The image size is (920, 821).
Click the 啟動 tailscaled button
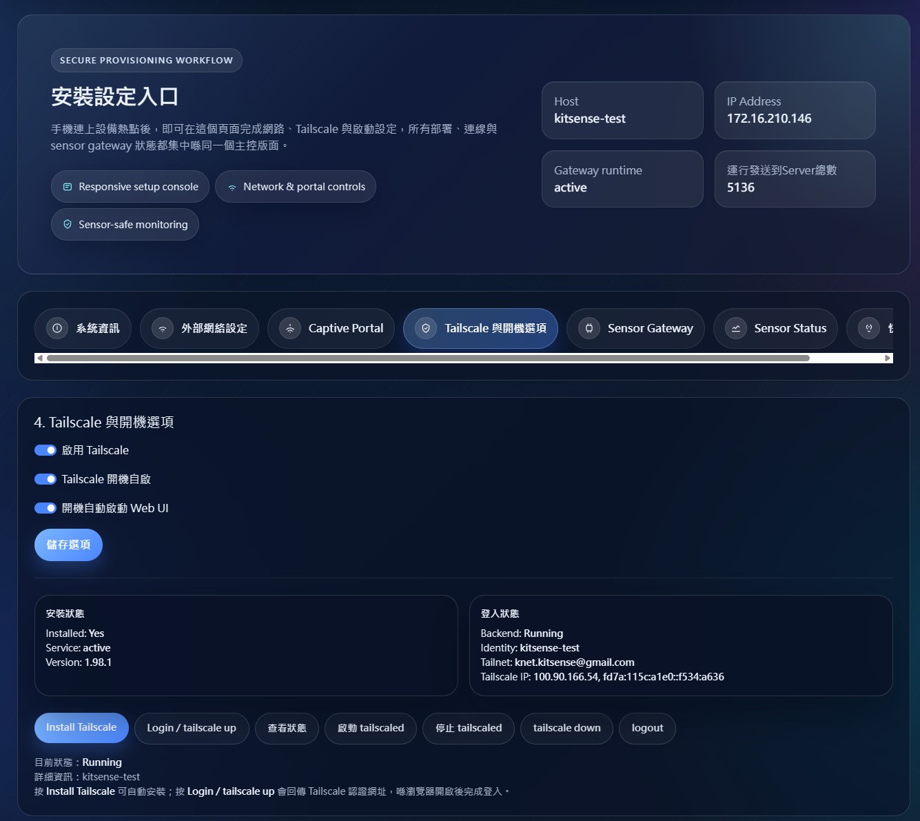click(371, 728)
